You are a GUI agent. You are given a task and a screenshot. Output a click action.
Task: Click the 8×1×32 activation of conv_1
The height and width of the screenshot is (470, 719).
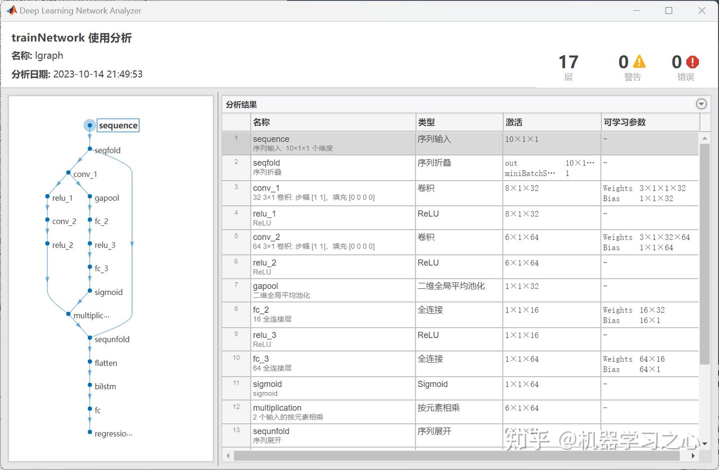point(552,193)
